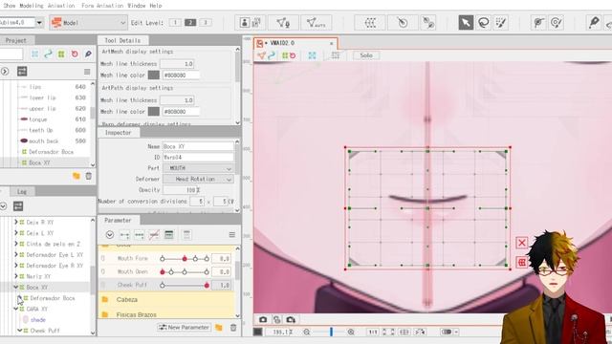The image size is (612, 344).
Task: Toggle the view switch icon in Deformer panel
Action: tap(18, 206)
